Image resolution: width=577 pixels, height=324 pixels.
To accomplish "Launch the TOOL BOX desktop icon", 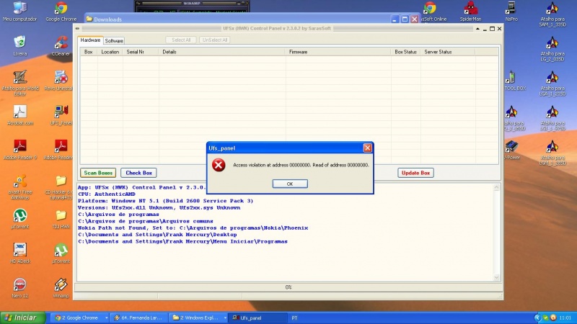I will point(514,81).
